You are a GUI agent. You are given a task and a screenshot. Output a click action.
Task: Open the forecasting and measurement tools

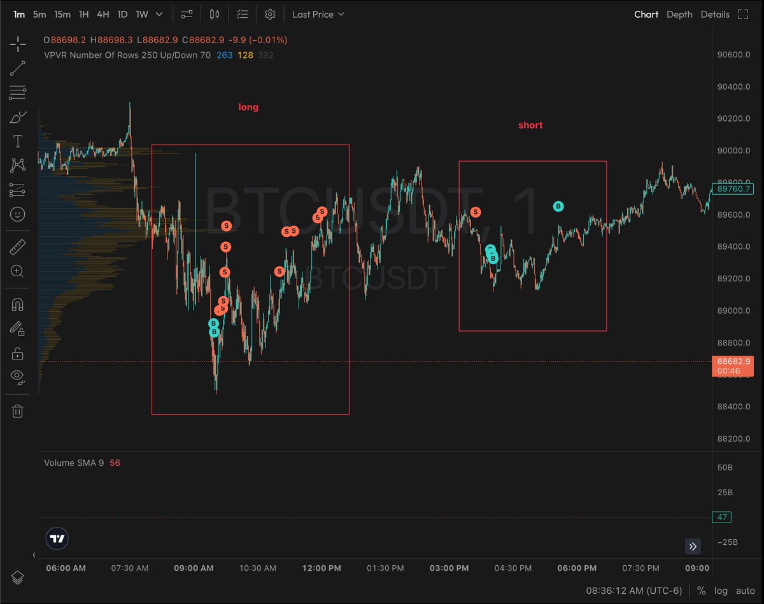[18, 190]
